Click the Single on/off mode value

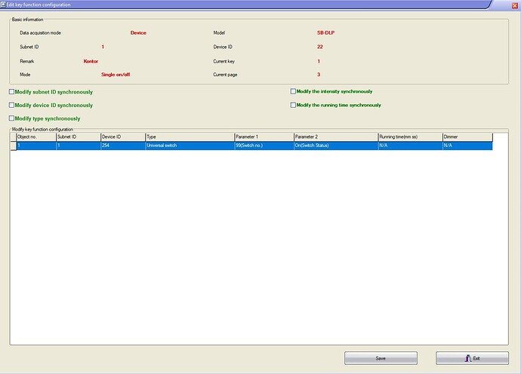point(116,75)
